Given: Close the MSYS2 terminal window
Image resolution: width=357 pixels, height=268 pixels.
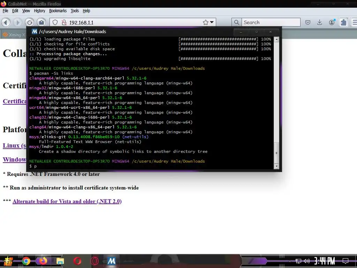Looking at the screenshot, I should tap(270, 32).
